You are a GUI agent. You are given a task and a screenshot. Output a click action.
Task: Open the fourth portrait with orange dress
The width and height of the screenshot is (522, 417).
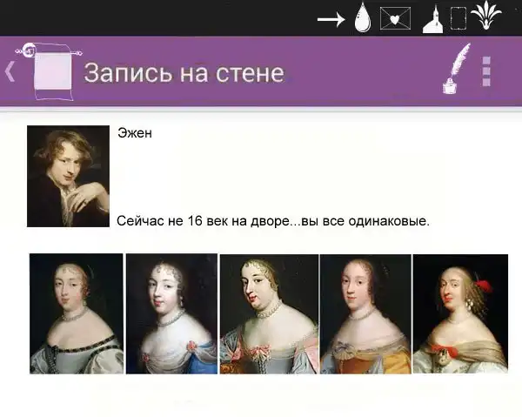pyautogui.click(x=365, y=313)
